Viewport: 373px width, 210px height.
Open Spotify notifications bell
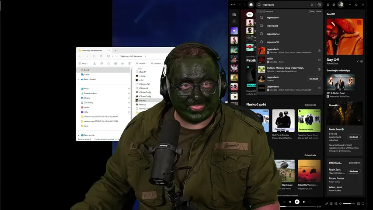(x=328, y=5)
